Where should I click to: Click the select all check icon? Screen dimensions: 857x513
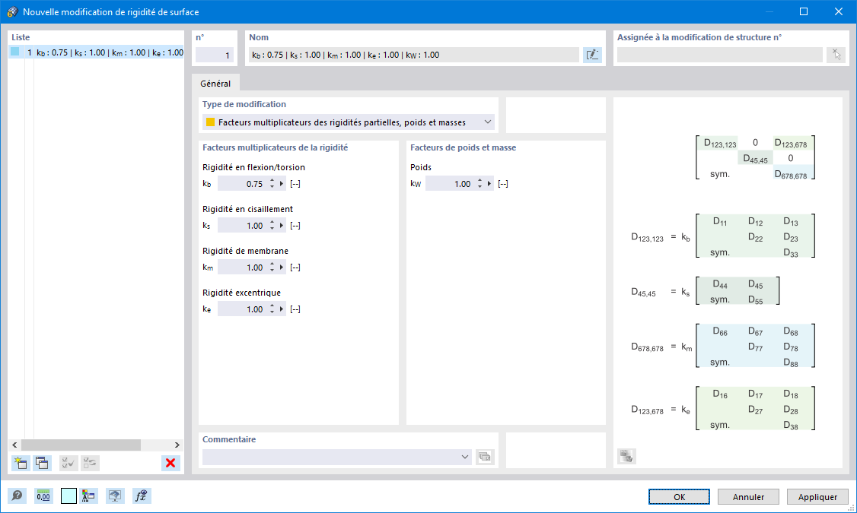point(68,464)
